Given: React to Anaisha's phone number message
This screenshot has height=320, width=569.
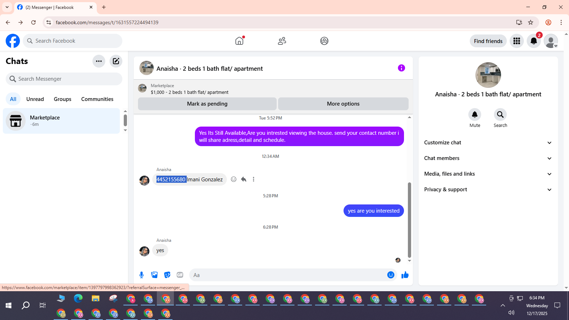Looking at the screenshot, I should [234, 179].
